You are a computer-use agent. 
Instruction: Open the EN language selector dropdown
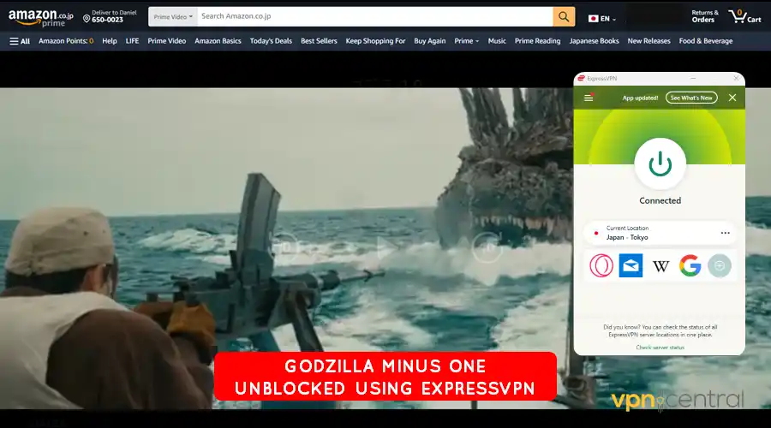[602, 19]
